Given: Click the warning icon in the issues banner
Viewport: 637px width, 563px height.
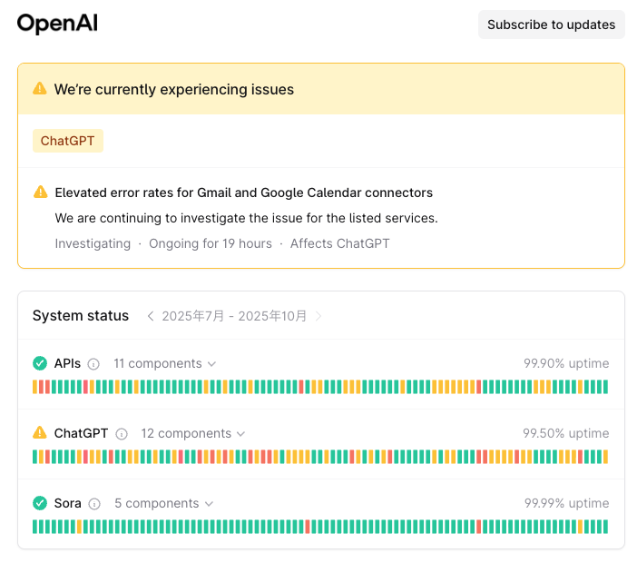Looking at the screenshot, I should point(40,89).
